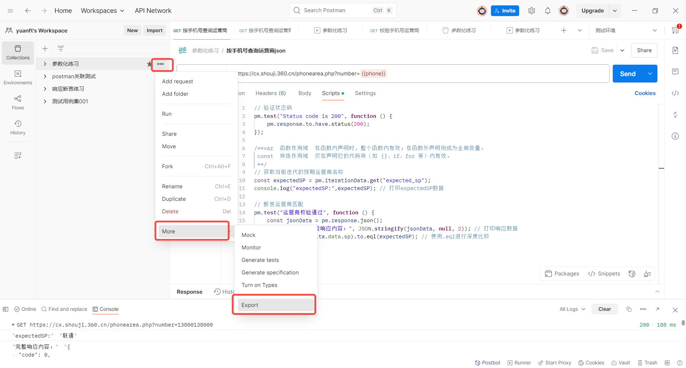
Task: Open Vault in the status bar
Action: [621, 363]
